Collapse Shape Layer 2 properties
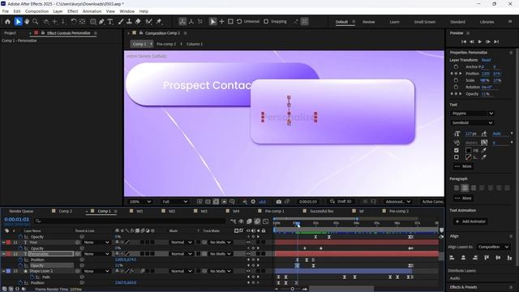 3,271
